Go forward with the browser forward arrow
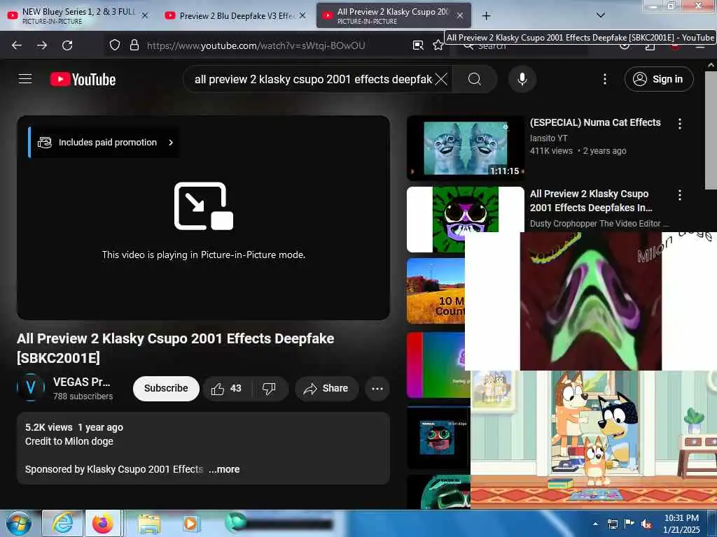 pos(42,45)
